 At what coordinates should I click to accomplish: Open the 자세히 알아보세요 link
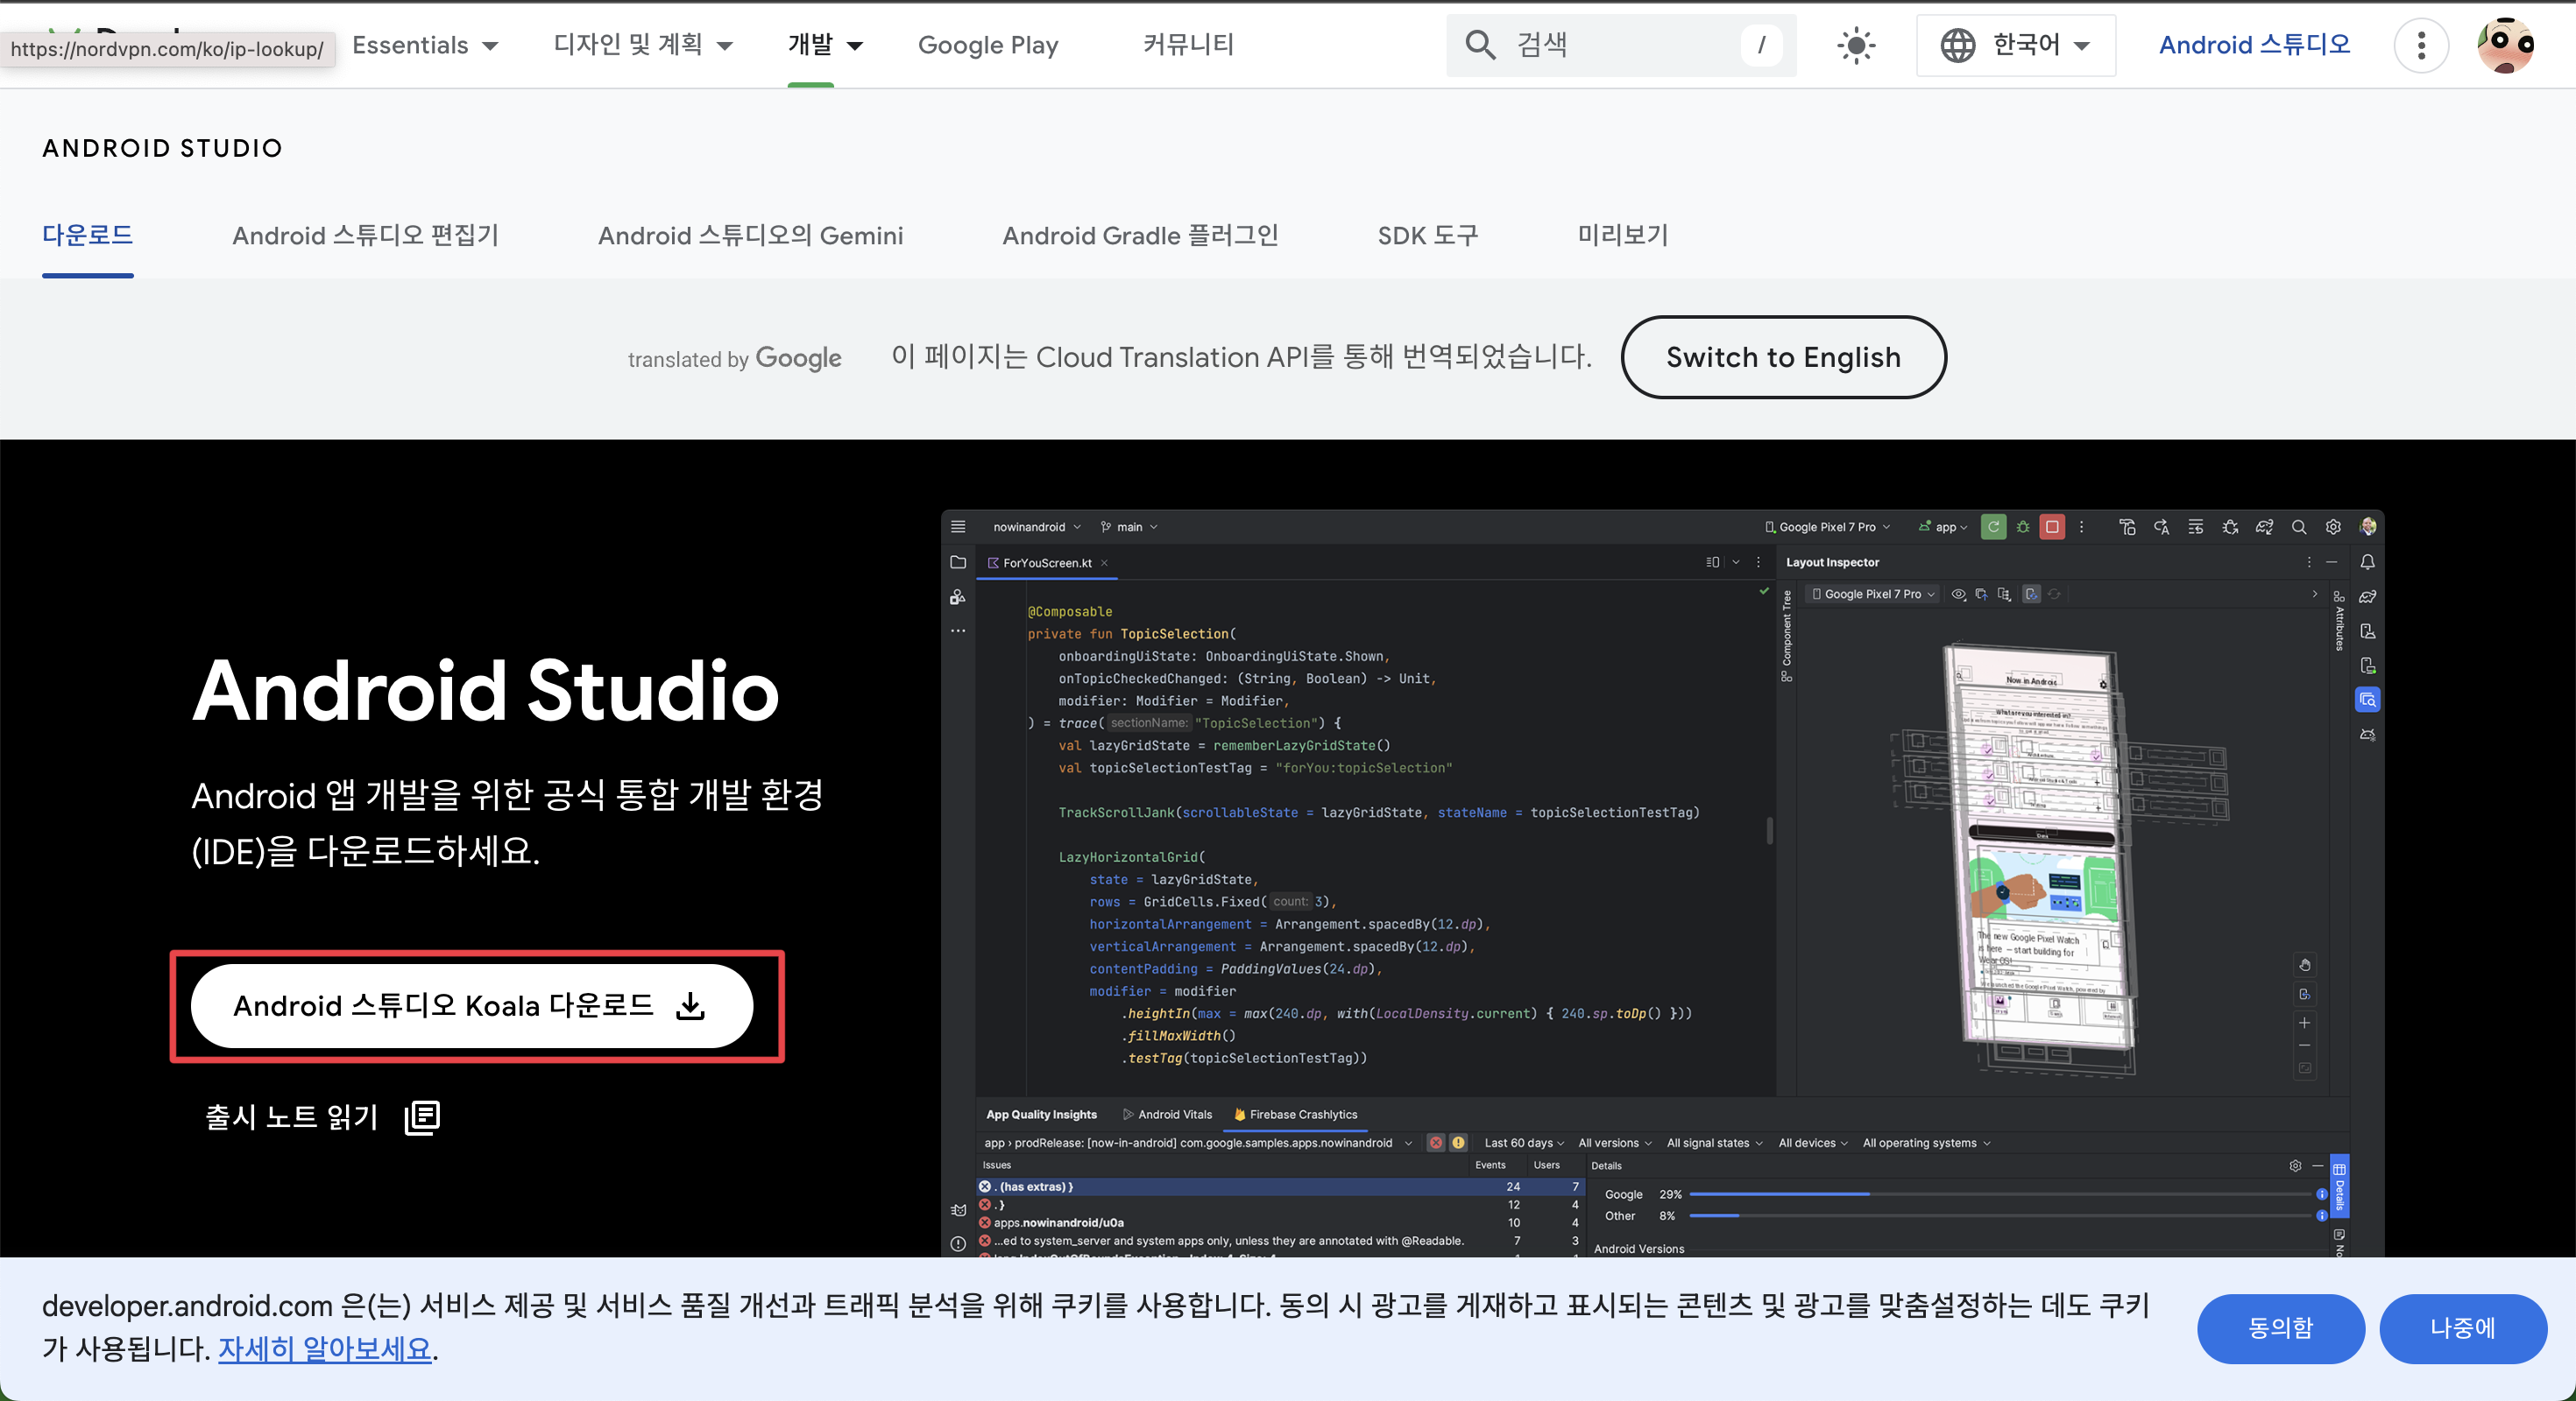[x=325, y=1349]
